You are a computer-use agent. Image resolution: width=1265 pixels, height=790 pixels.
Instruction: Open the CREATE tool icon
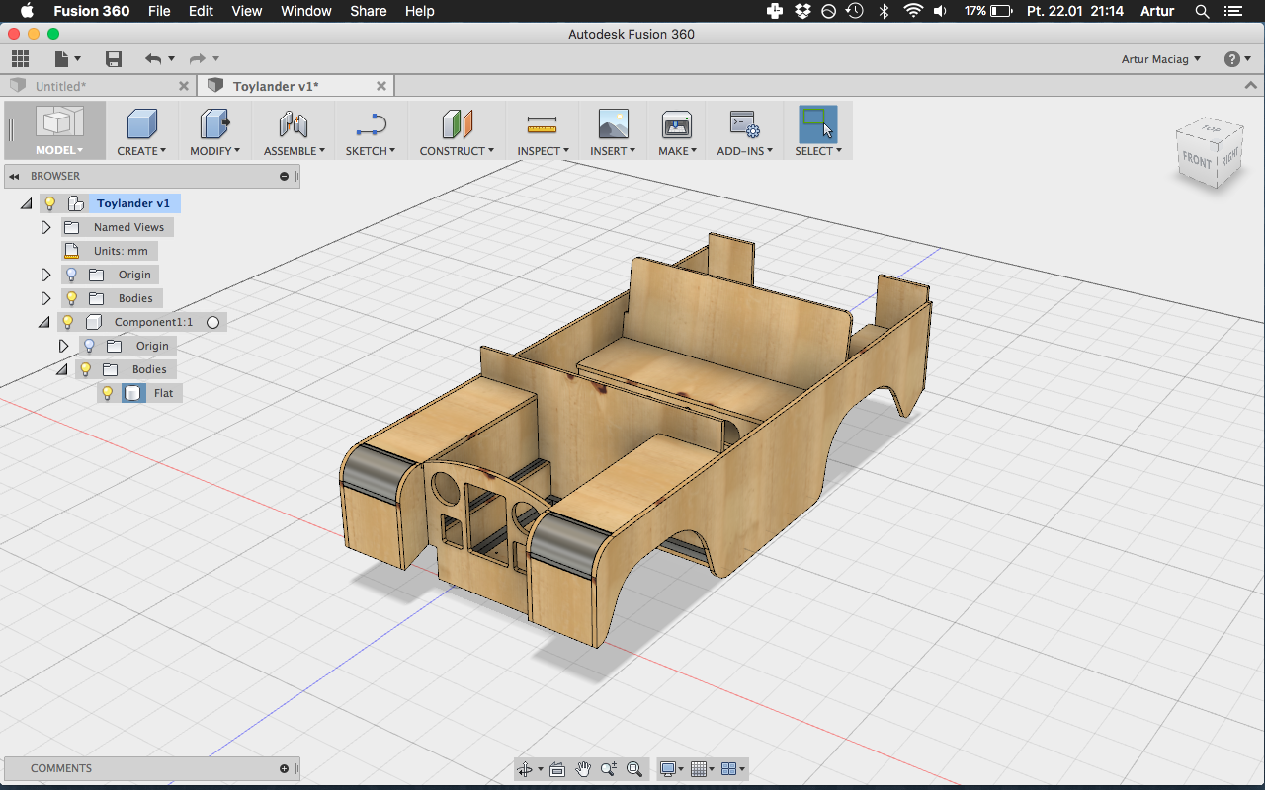click(140, 123)
